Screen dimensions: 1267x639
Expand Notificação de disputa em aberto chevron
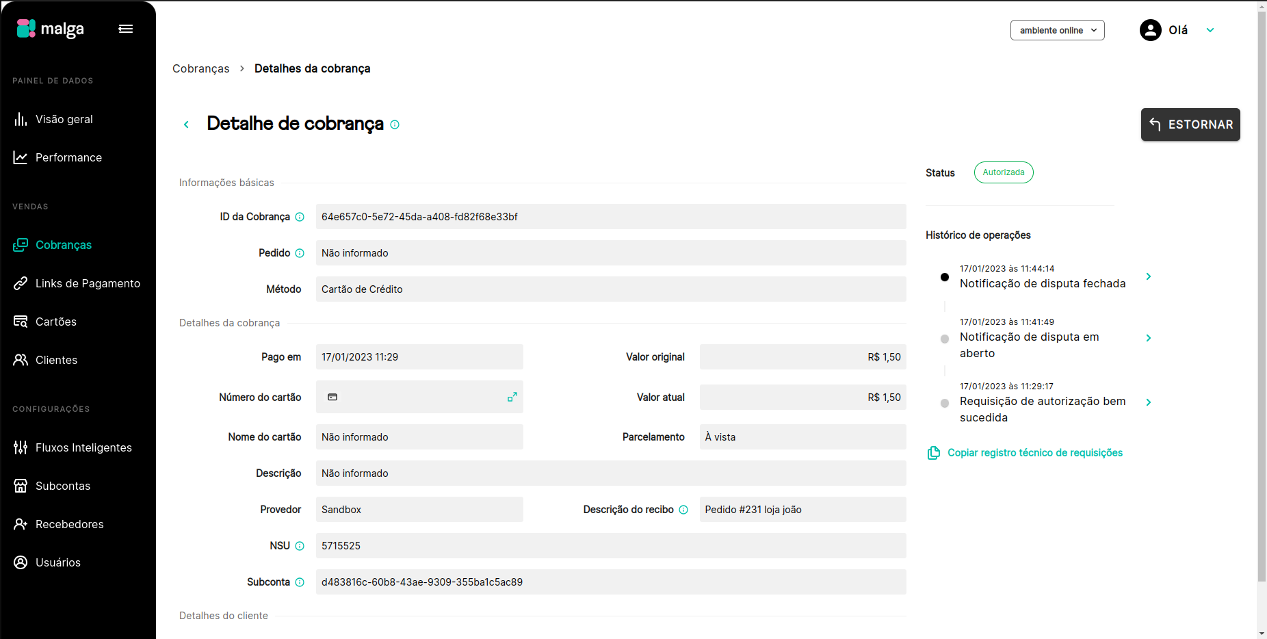pyautogui.click(x=1149, y=338)
